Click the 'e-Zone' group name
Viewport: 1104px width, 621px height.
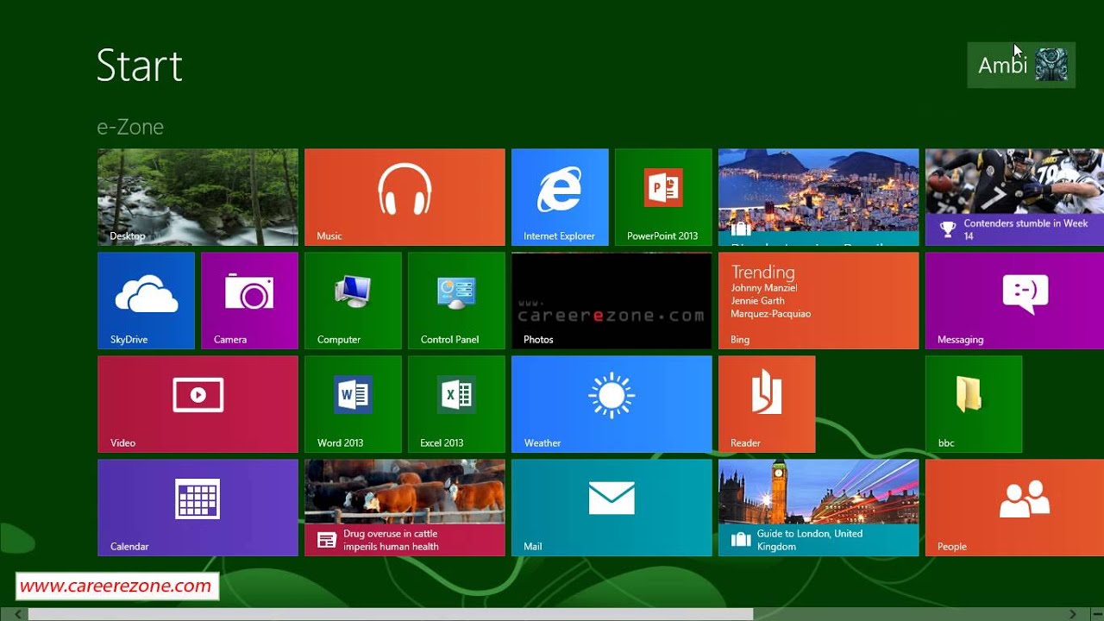tap(130, 127)
